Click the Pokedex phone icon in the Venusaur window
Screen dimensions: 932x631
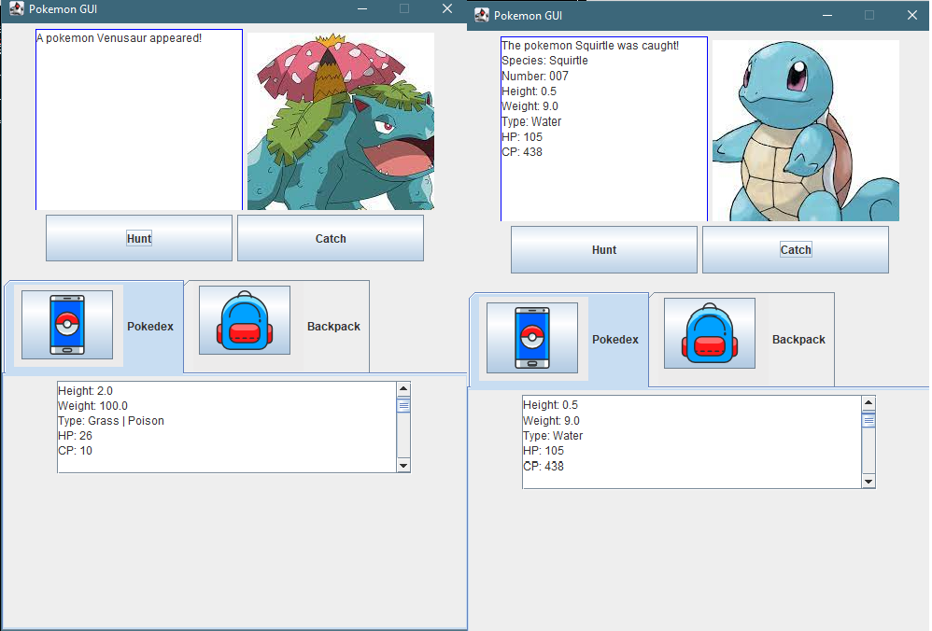tap(66, 324)
